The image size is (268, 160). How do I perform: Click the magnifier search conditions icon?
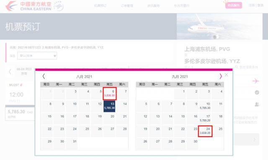point(237,67)
